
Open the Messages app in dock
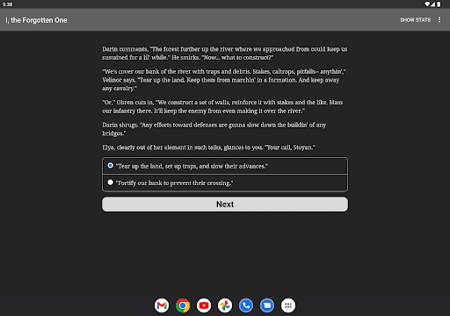pos(267,305)
